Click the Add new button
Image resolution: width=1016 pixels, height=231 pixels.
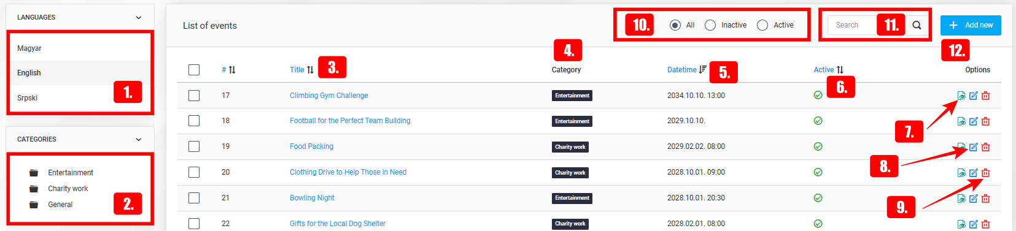click(971, 25)
